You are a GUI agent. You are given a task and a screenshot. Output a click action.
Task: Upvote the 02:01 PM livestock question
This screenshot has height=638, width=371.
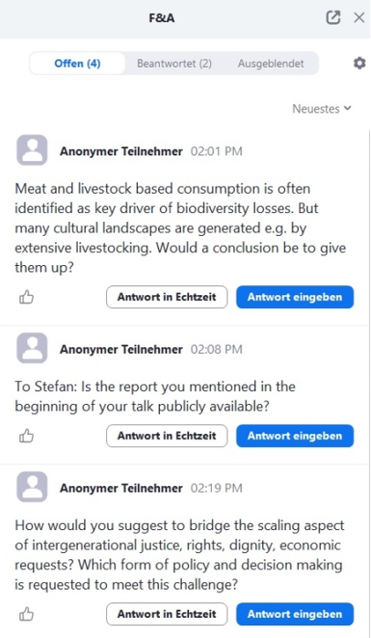click(x=26, y=297)
